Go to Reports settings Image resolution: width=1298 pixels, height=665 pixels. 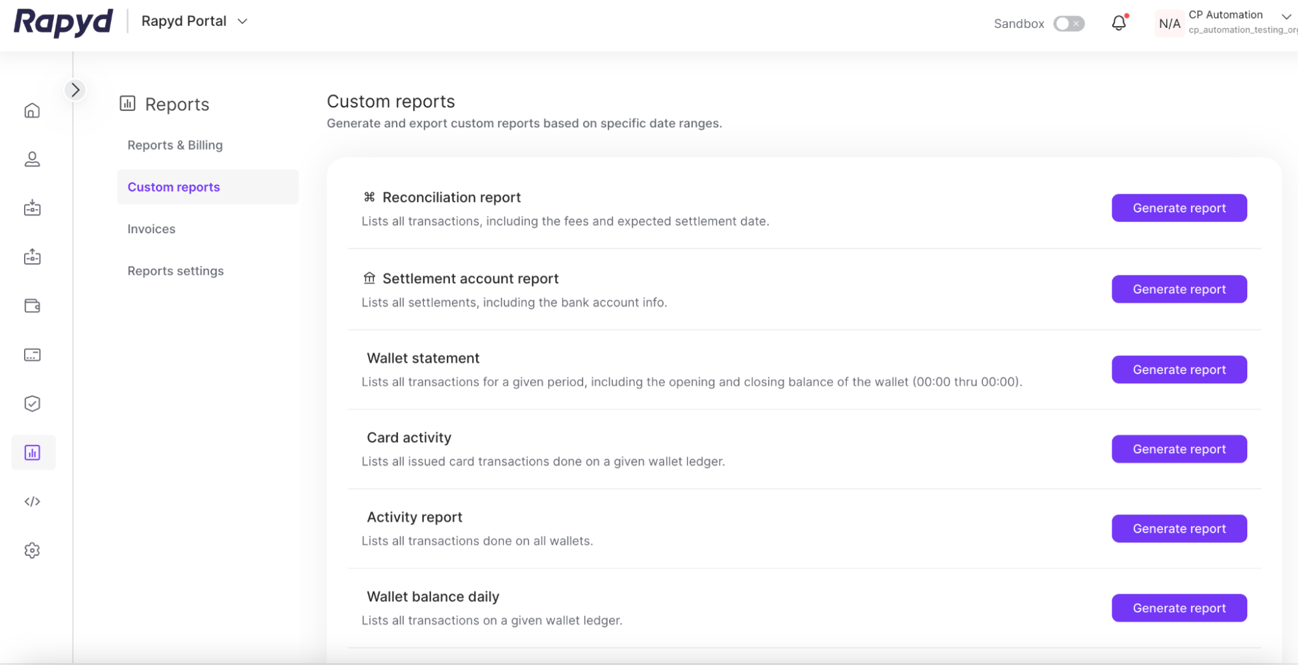click(x=175, y=271)
